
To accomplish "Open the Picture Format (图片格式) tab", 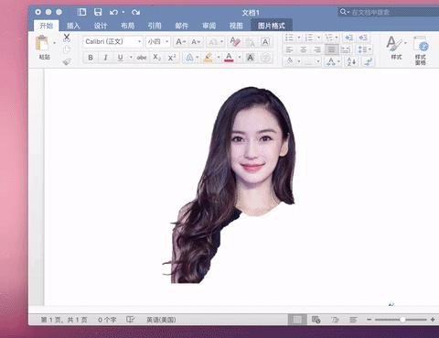I will point(272,26).
